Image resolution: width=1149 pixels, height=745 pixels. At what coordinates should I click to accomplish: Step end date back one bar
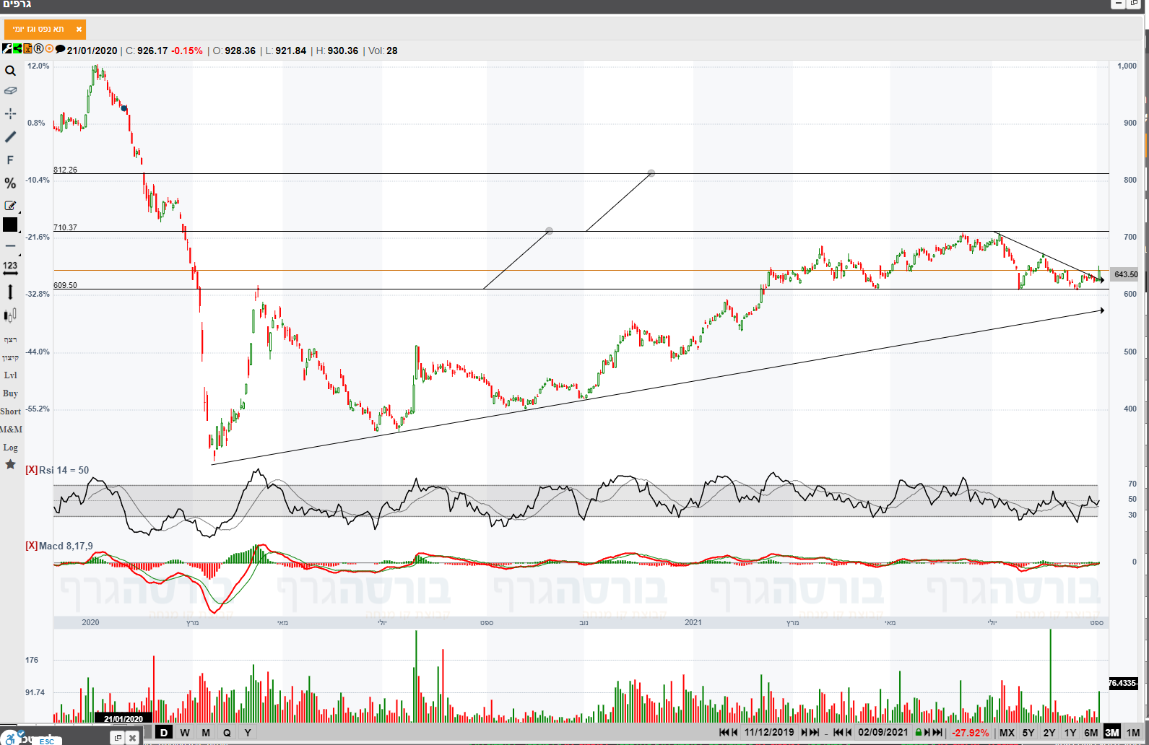[849, 733]
